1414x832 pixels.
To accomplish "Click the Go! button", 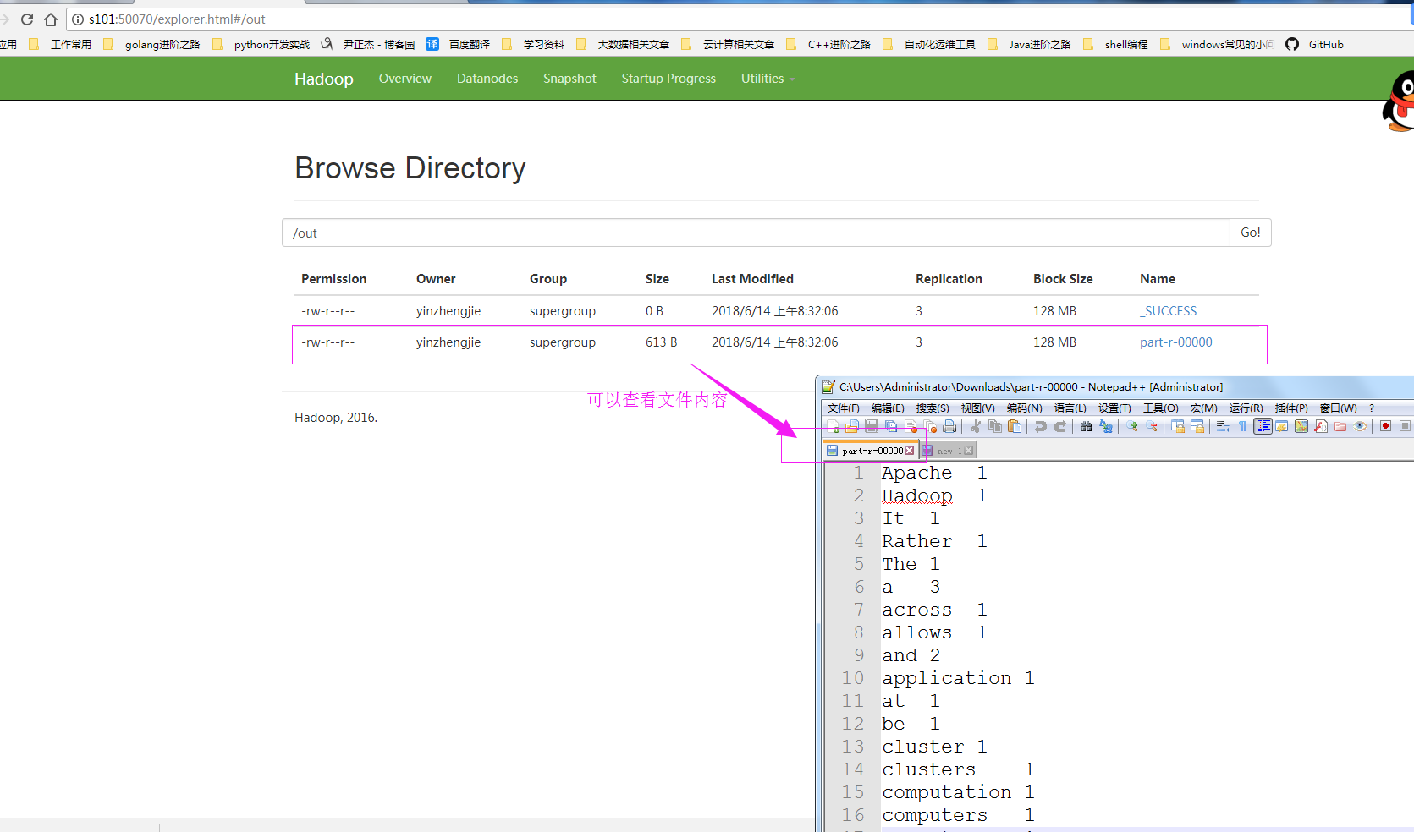I will point(1250,233).
